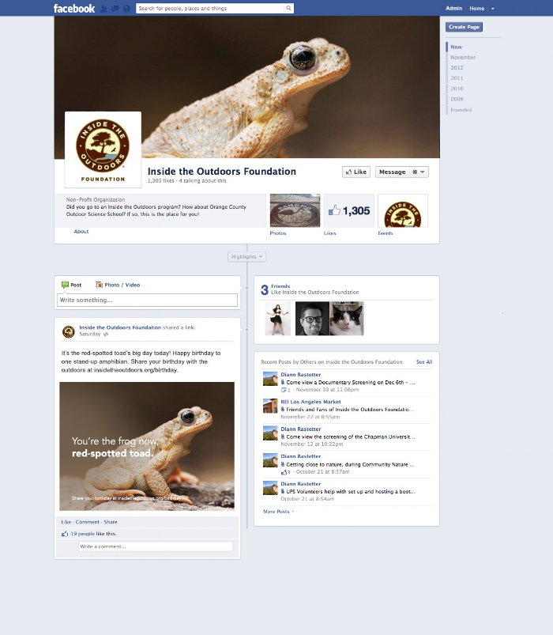The height and width of the screenshot is (635, 553).
Task: Go to Home in the top bar
Action: click(476, 8)
